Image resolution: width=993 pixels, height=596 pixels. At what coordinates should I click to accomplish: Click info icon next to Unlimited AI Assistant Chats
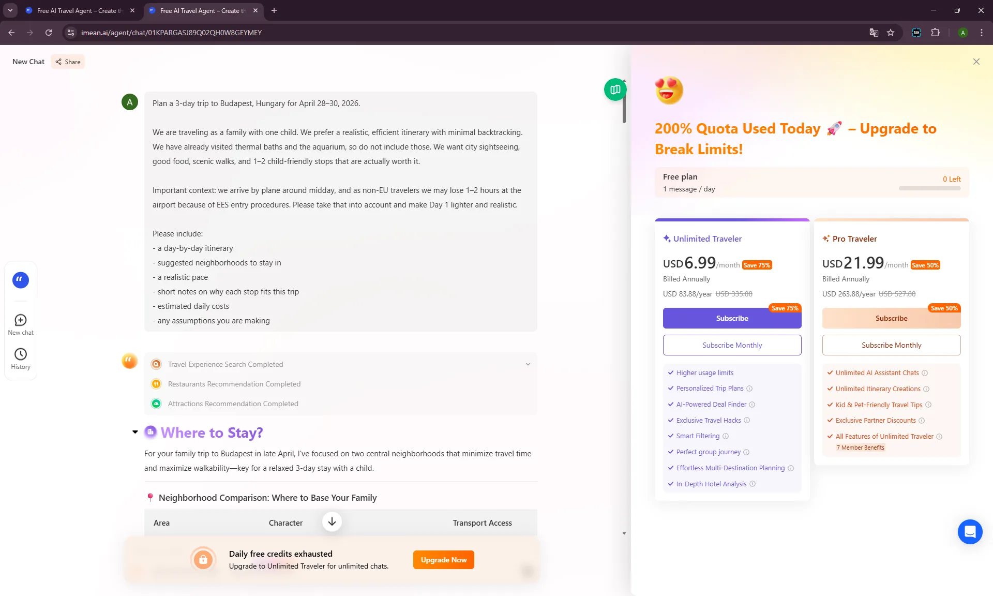(925, 373)
